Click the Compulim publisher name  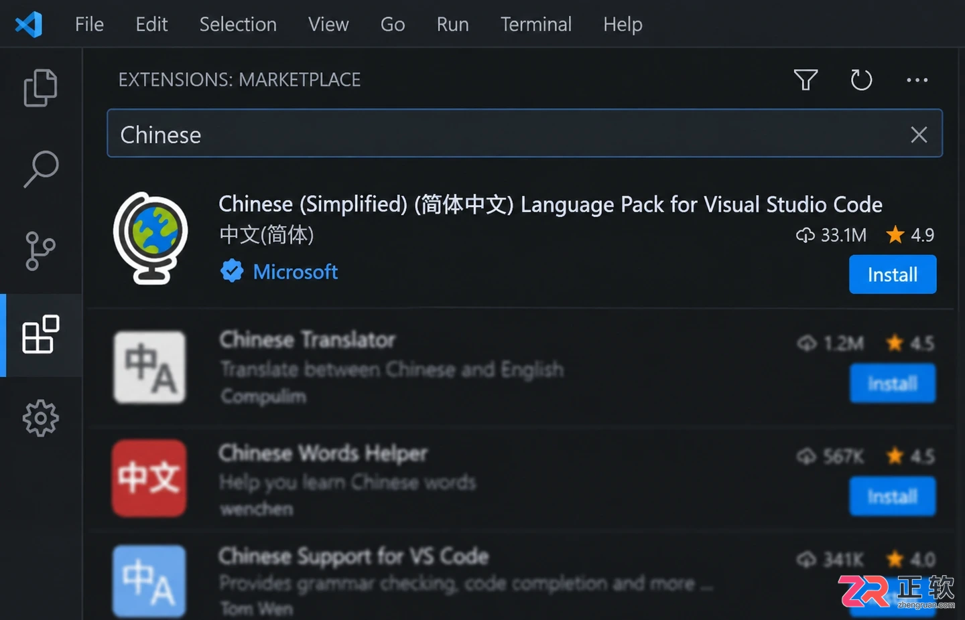[x=263, y=396]
